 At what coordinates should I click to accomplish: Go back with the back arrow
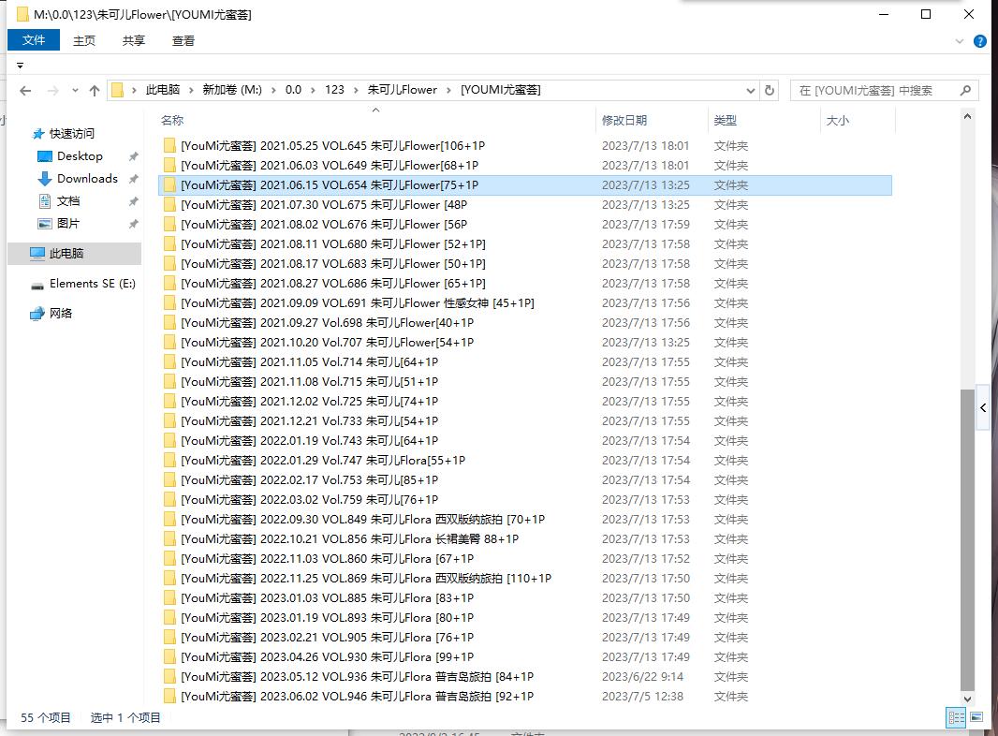coord(25,91)
